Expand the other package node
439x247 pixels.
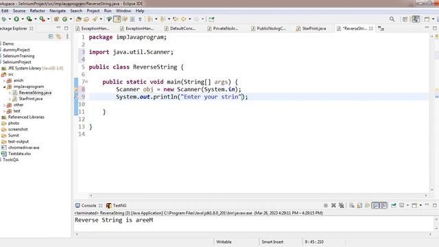(5, 105)
